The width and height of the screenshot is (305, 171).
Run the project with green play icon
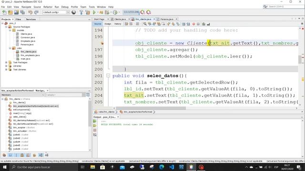94,12
